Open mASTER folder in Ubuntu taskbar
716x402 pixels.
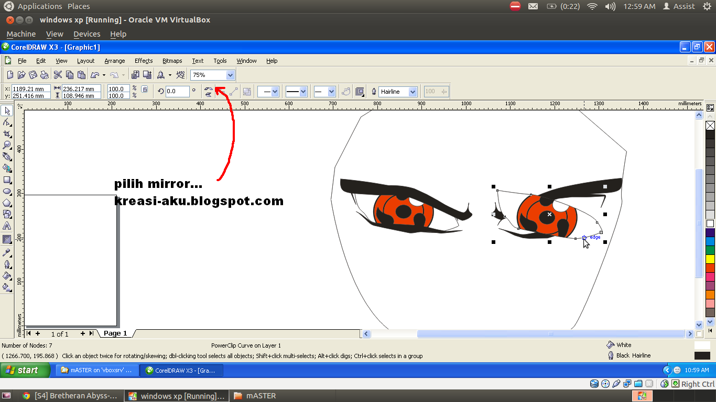click(255, 396)
